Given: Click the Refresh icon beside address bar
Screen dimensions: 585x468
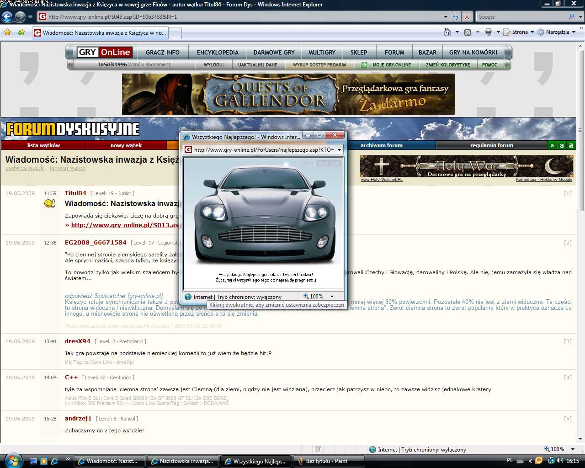Looking at the screenshot, I should 456,17.
